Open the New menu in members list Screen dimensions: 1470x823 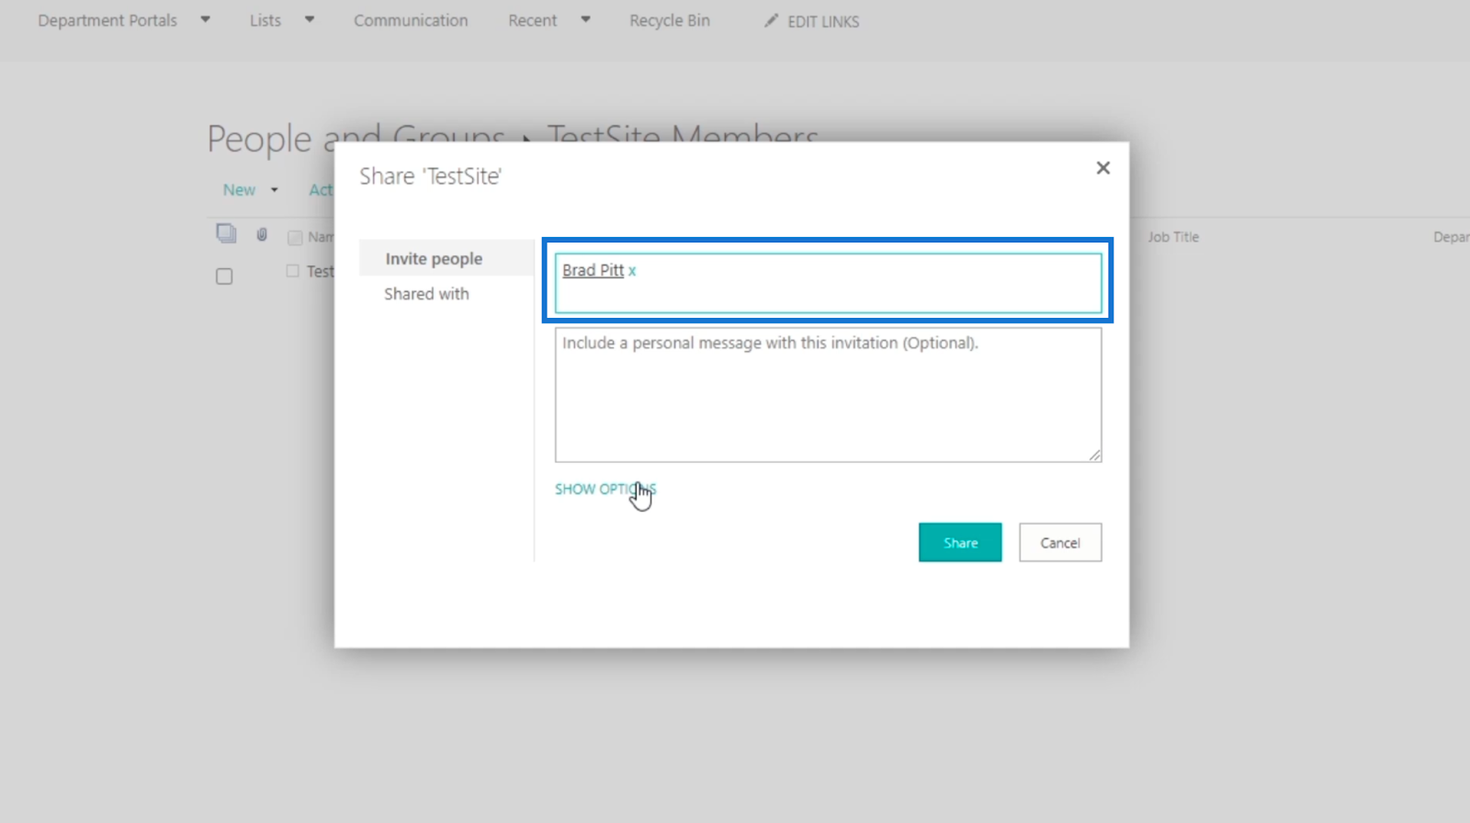tap(239, 190)
